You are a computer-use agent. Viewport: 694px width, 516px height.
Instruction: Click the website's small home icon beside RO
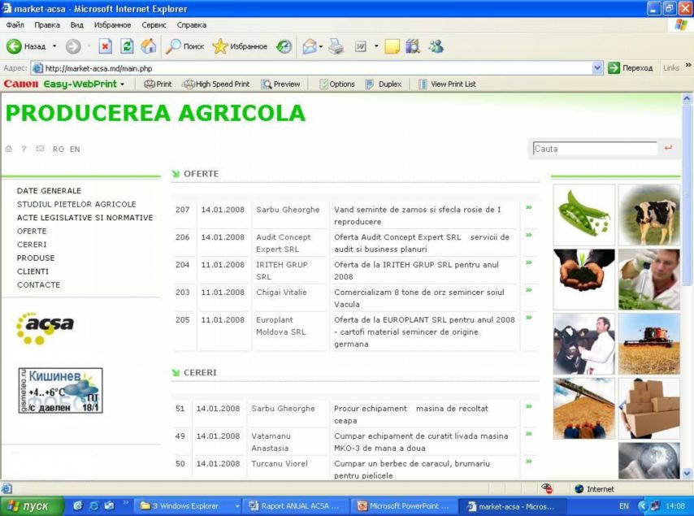point(9,150)
